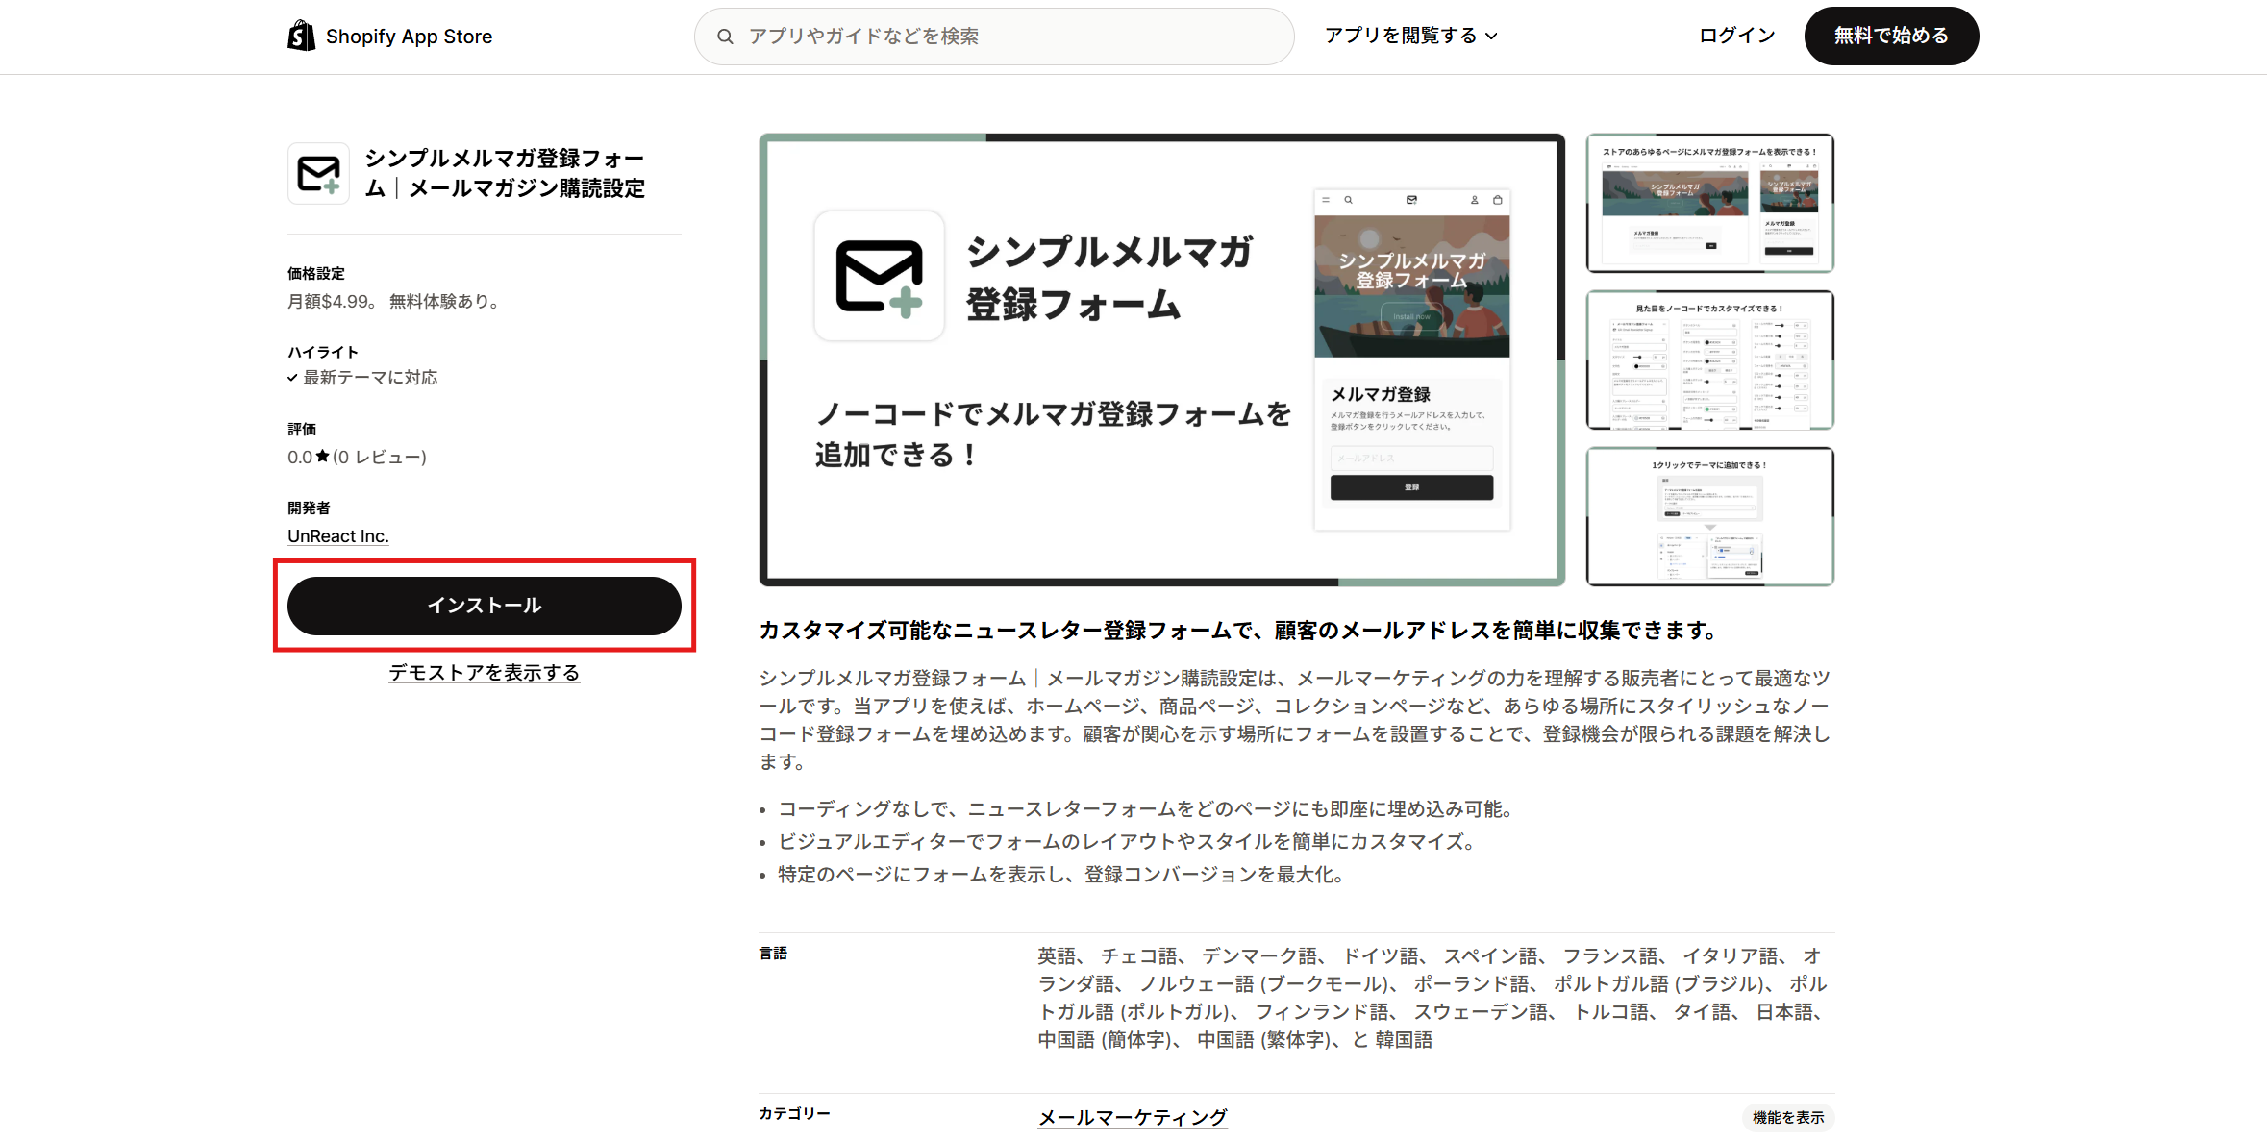This screenshot has height=1141, width=2267.
Task: Click the search magnifier icon
Action: coord(725,36)
